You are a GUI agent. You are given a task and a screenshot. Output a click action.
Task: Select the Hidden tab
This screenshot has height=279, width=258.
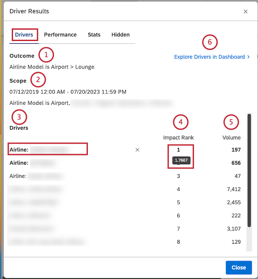(121, 34)
